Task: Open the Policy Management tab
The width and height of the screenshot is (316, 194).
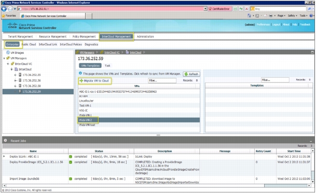Action: click(84, 37)
